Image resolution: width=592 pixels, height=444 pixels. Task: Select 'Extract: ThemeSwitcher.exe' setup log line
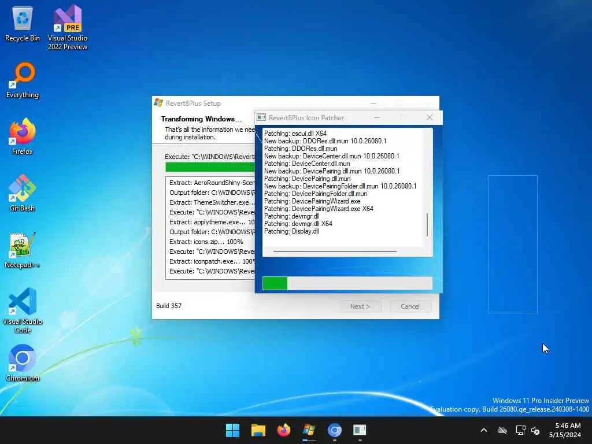tap(212, 202)
